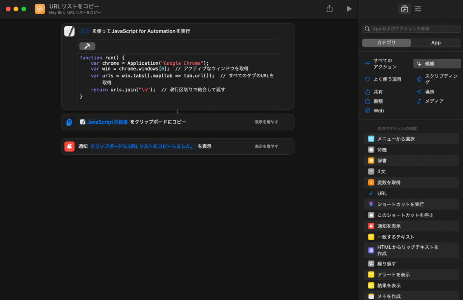Click the orange URLリストをコピー shortcut icon
The image size is (463, 300).
click(40, 9)
